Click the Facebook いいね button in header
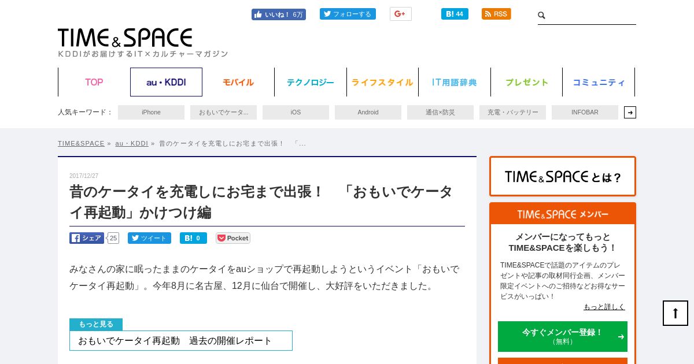 (x=279, y=14)
